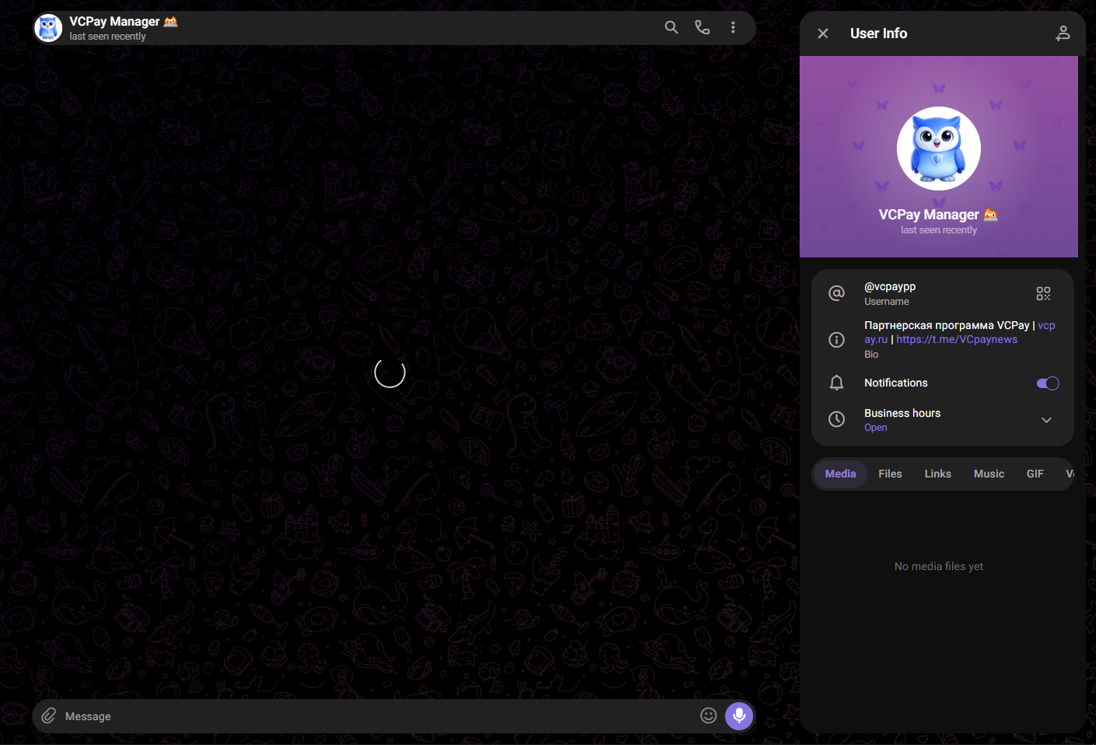Image resolution: width=1096 pixels, height=745 pixels.
Task: Open the QR code for @vcpaypp
Action: pyautogui.click(x=1043, y=293)
